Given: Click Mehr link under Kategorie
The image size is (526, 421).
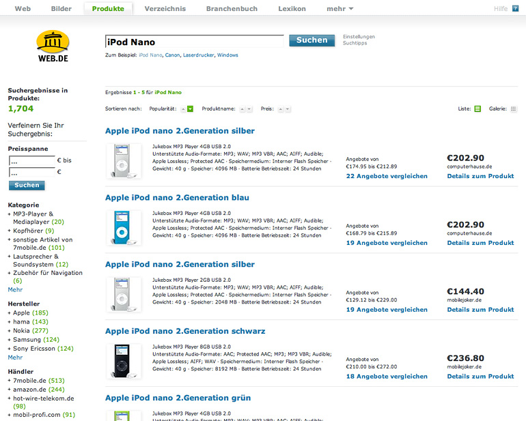Looking at the screenshot, I should [x=15, y=289].
